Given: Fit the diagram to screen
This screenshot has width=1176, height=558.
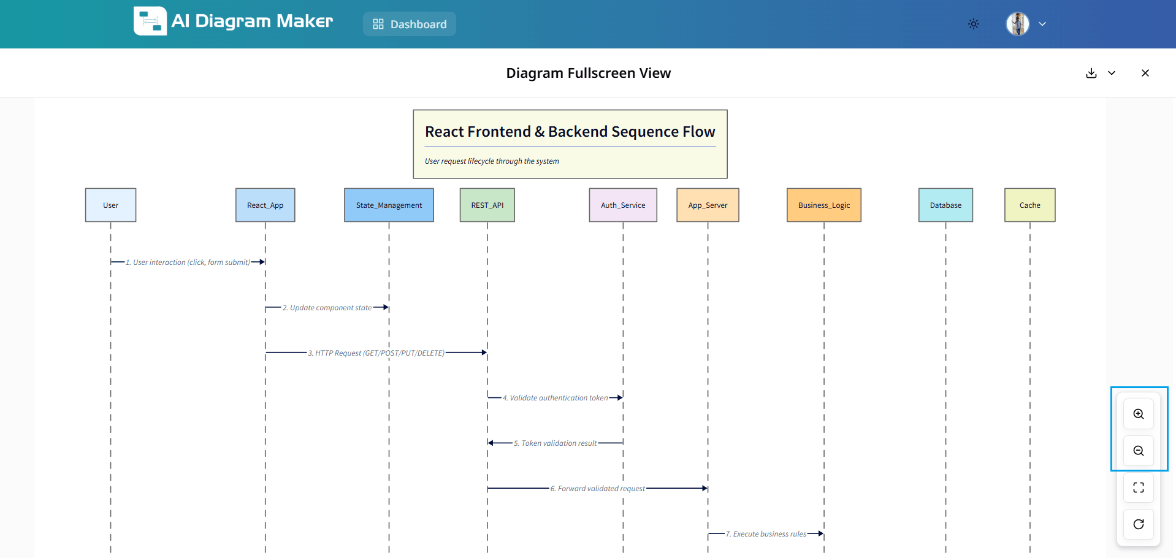Looking at the screenshot, I should pyautogui.click(x=1139, y=487).
